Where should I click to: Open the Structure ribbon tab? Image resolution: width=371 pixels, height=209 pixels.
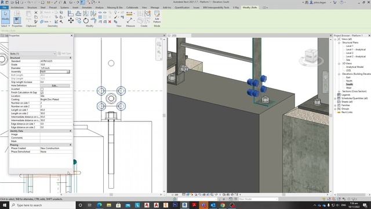coord(32,8)
